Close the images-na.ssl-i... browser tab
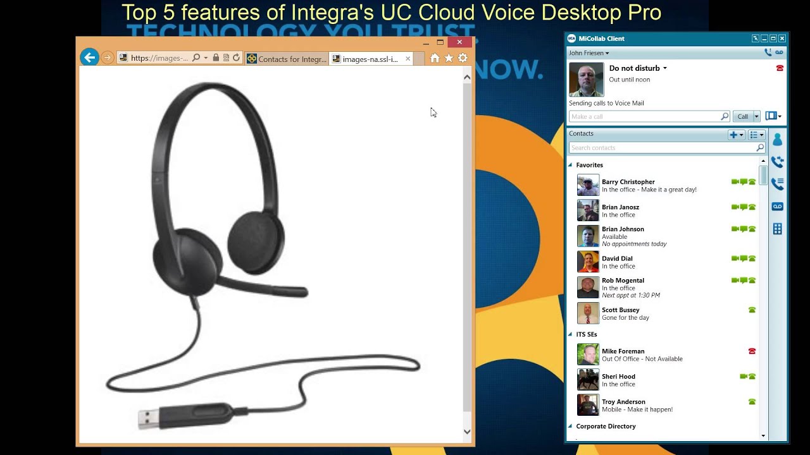Viewport: 810px width, 455px height. [x=408, y=59]
